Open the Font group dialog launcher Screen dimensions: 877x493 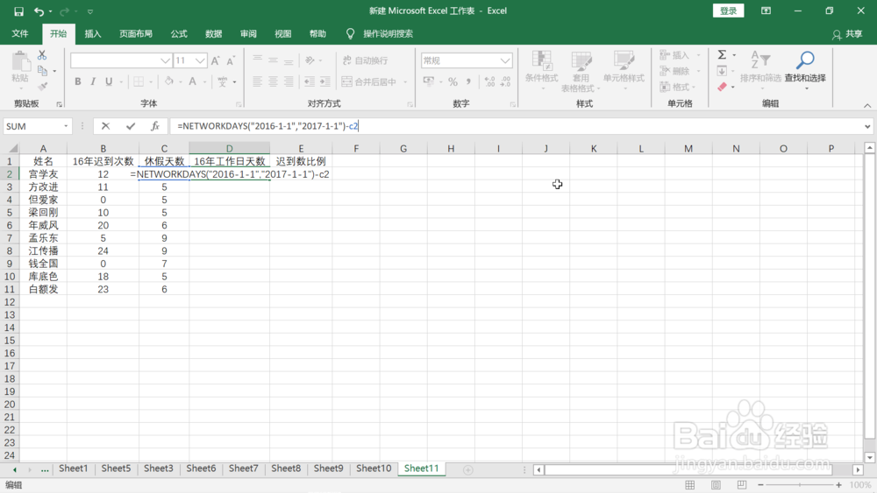click(x=239, y=104)
